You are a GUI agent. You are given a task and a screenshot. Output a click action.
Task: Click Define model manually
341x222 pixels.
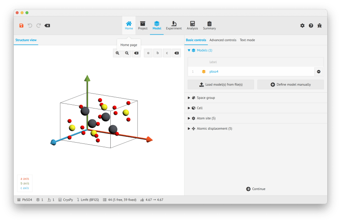291,84
